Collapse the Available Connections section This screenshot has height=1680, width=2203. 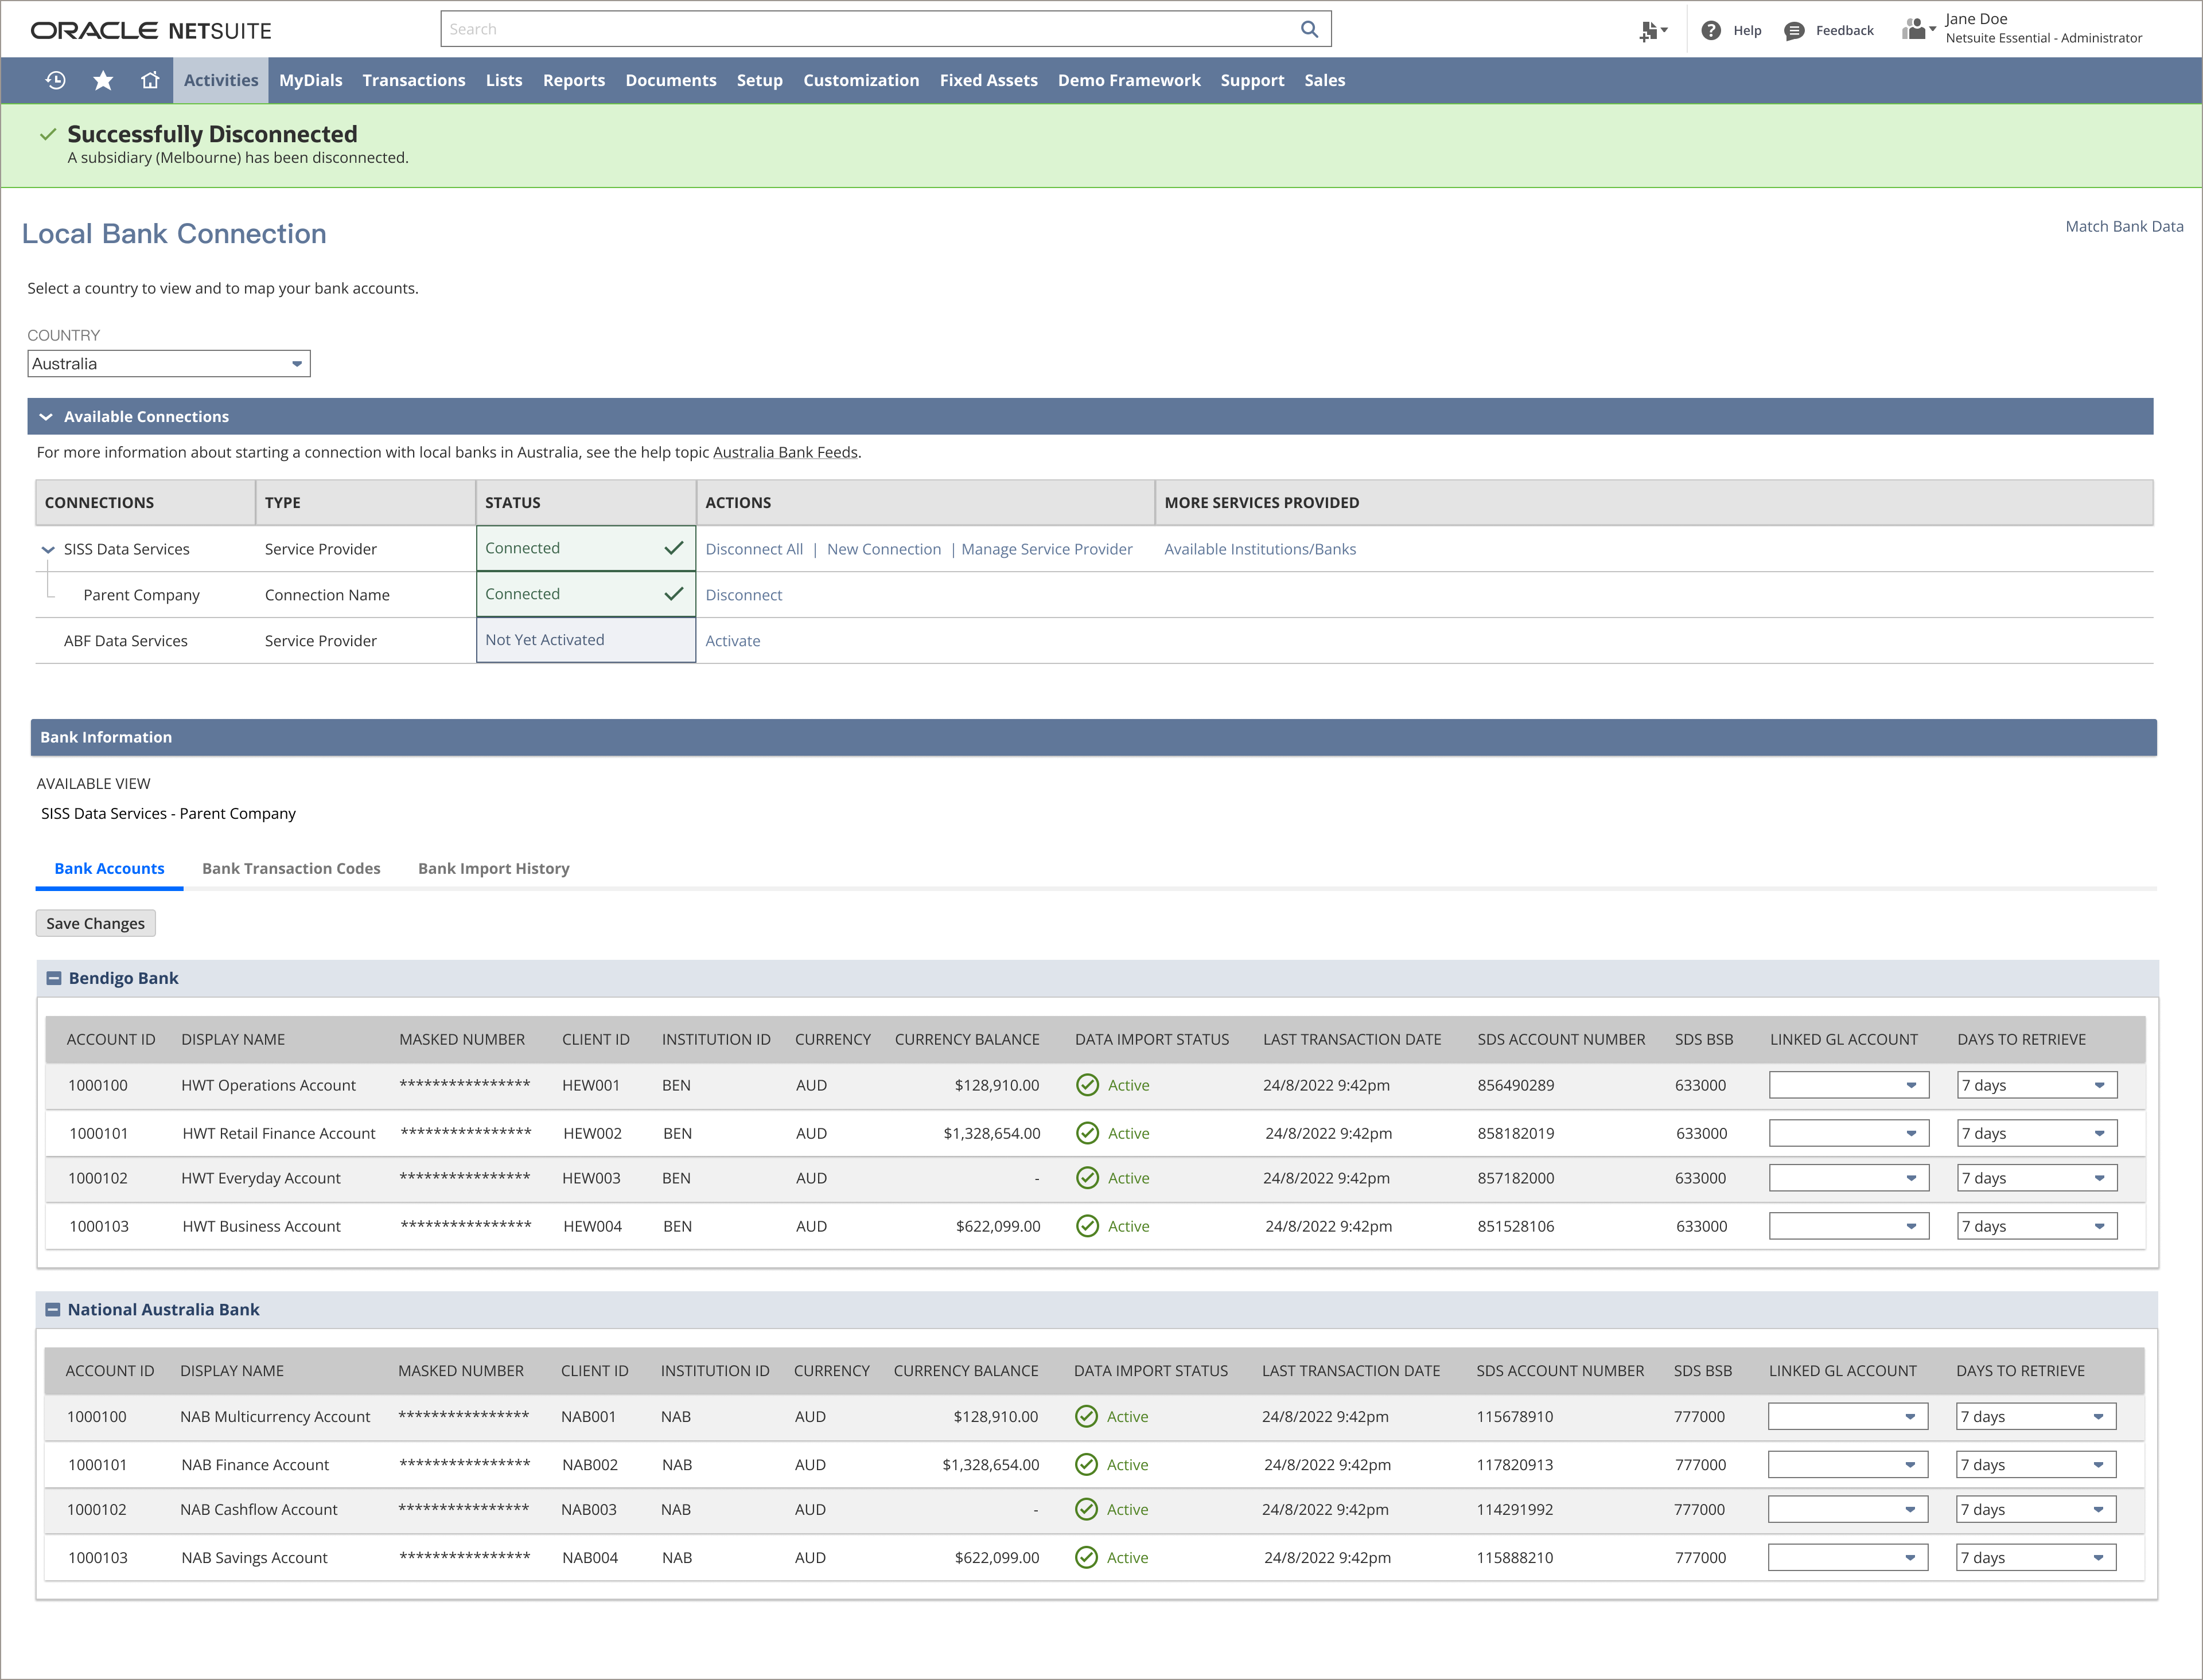pyautogui.click(x=46, y=417)
